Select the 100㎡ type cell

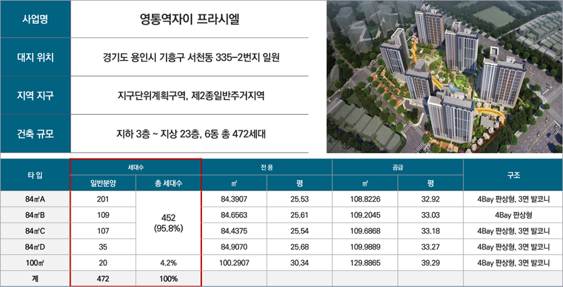(35, 263)
